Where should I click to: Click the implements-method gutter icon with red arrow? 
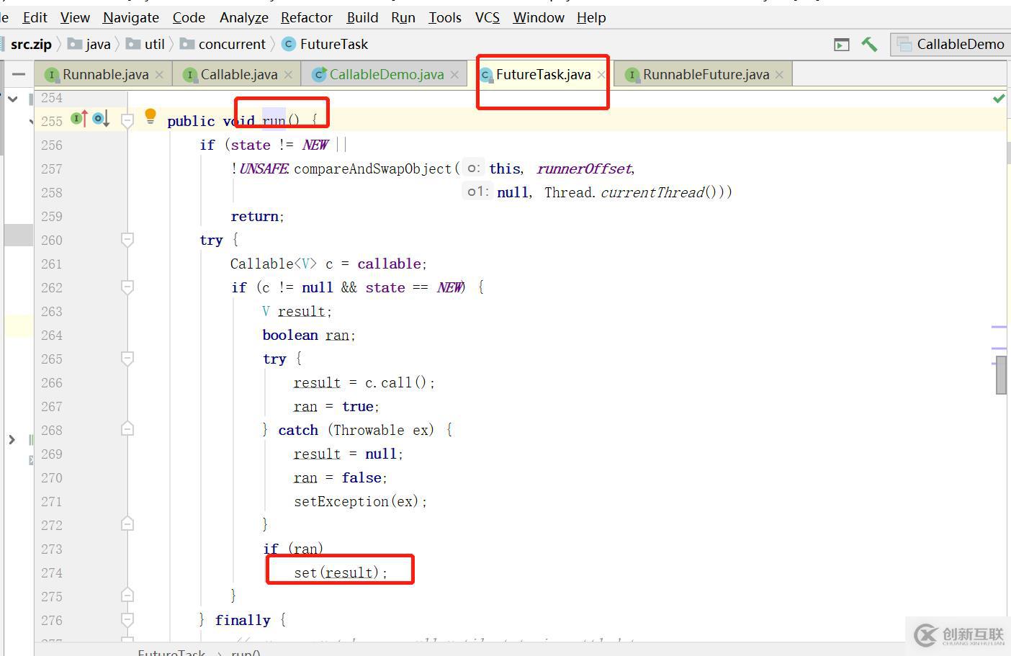click(x=79, y=119)
